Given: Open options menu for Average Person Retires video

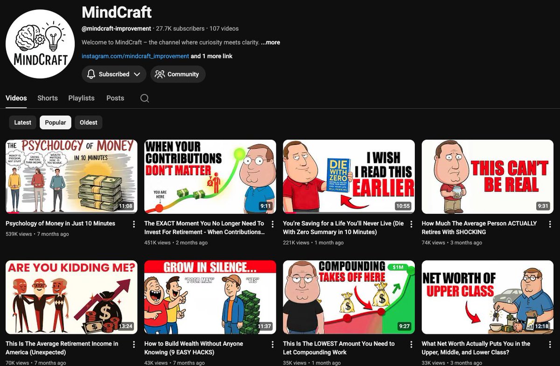Looking at the screenshot, I should pos(550,224).
